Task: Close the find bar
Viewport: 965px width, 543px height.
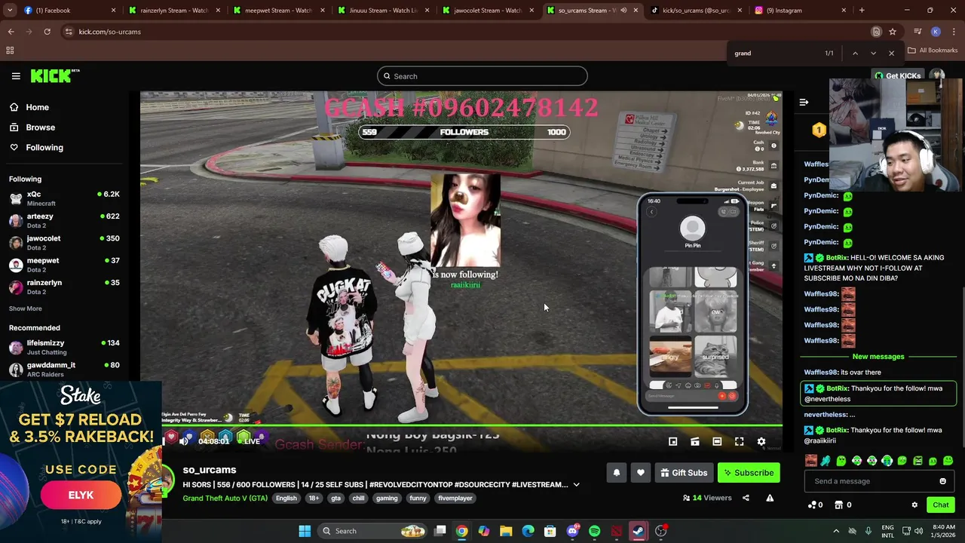Action: click(891, 54)
